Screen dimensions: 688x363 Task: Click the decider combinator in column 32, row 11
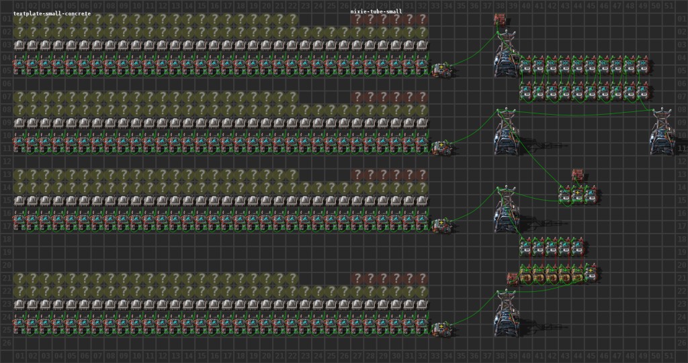421,142
